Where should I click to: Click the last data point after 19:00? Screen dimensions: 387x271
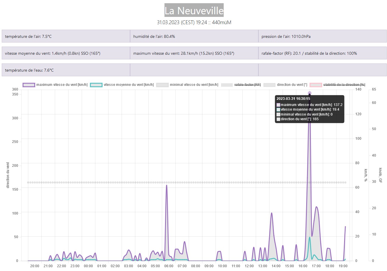(x=345, y=226)
